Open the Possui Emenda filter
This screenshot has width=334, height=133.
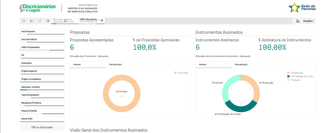click(42, 111)
